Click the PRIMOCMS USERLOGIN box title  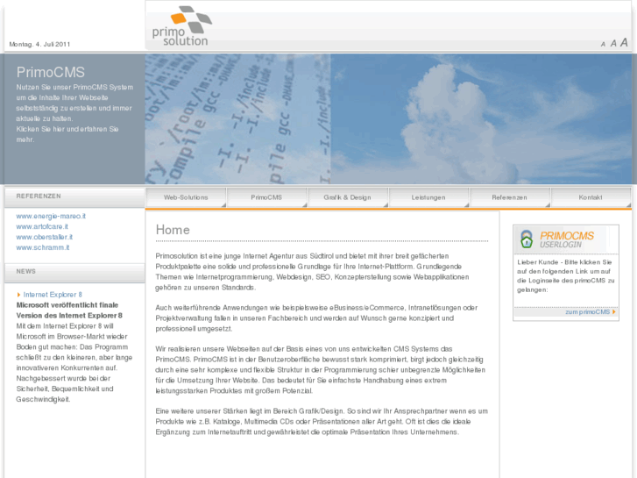[567, 239]
